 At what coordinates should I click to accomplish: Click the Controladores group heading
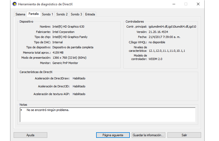point(135,22)
